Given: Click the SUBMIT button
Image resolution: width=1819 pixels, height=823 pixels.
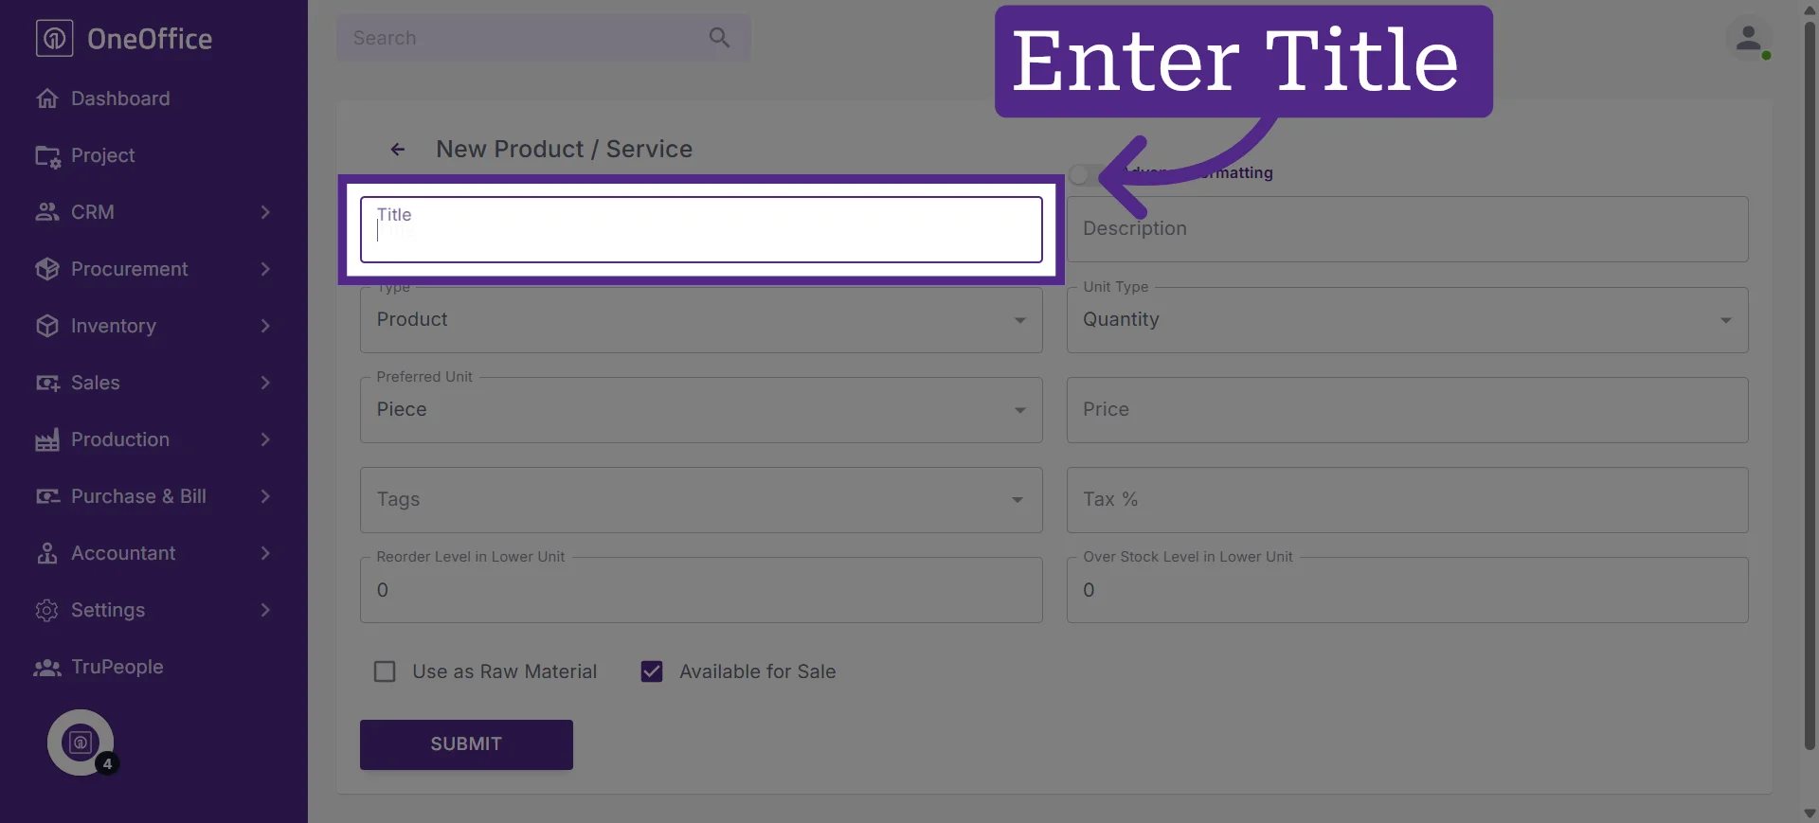Looking at the screenshot, I should tap(466, 744).
